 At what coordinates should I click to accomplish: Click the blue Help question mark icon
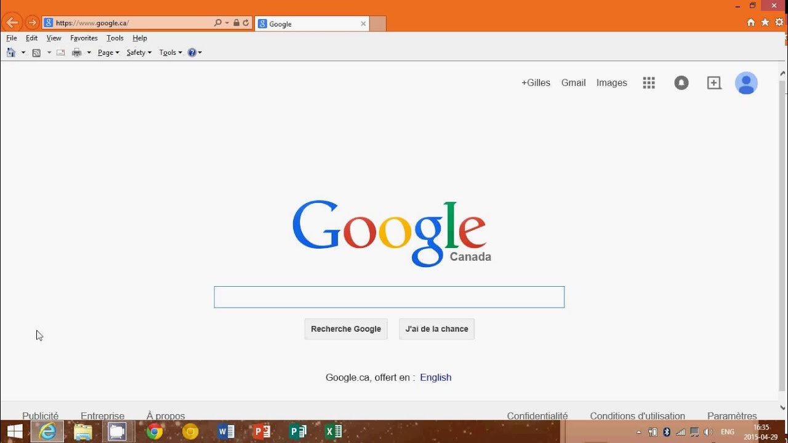(192, 52)
